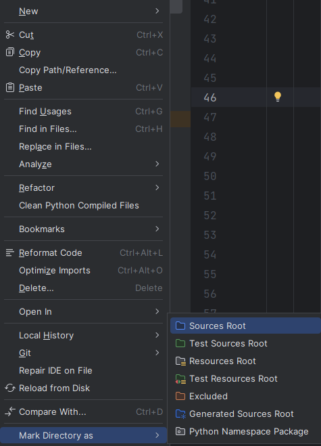Click the scissors icon beside Cut
Image resolution: width=321 pixels, height=446 pixels.
click(10, 35)
